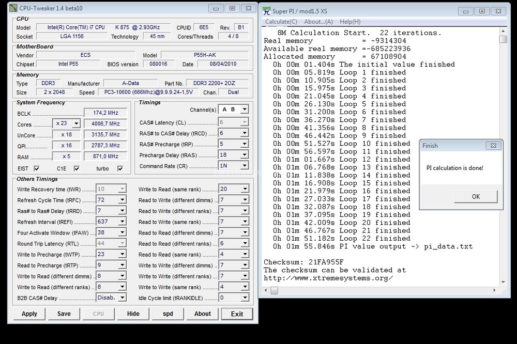Screen dimensions: 517x344
Task: Click scroll up arrow in Super PI
Action: [x=503, y=31]
